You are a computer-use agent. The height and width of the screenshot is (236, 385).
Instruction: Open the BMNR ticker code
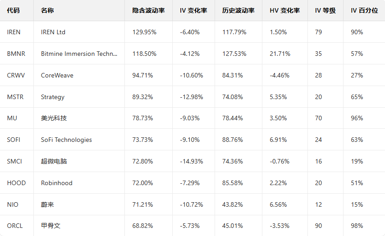pyautogui.click(x=16, y=54)
